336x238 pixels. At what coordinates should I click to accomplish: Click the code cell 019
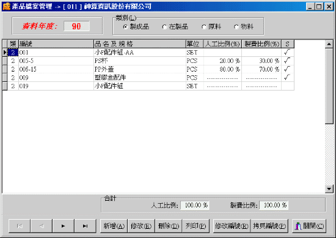click(x=56, y=86)
